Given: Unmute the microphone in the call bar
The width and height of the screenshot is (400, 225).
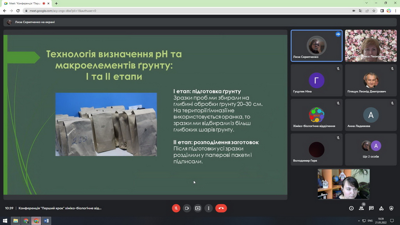Looking at the screenshot, I should [x=176, y=208].
